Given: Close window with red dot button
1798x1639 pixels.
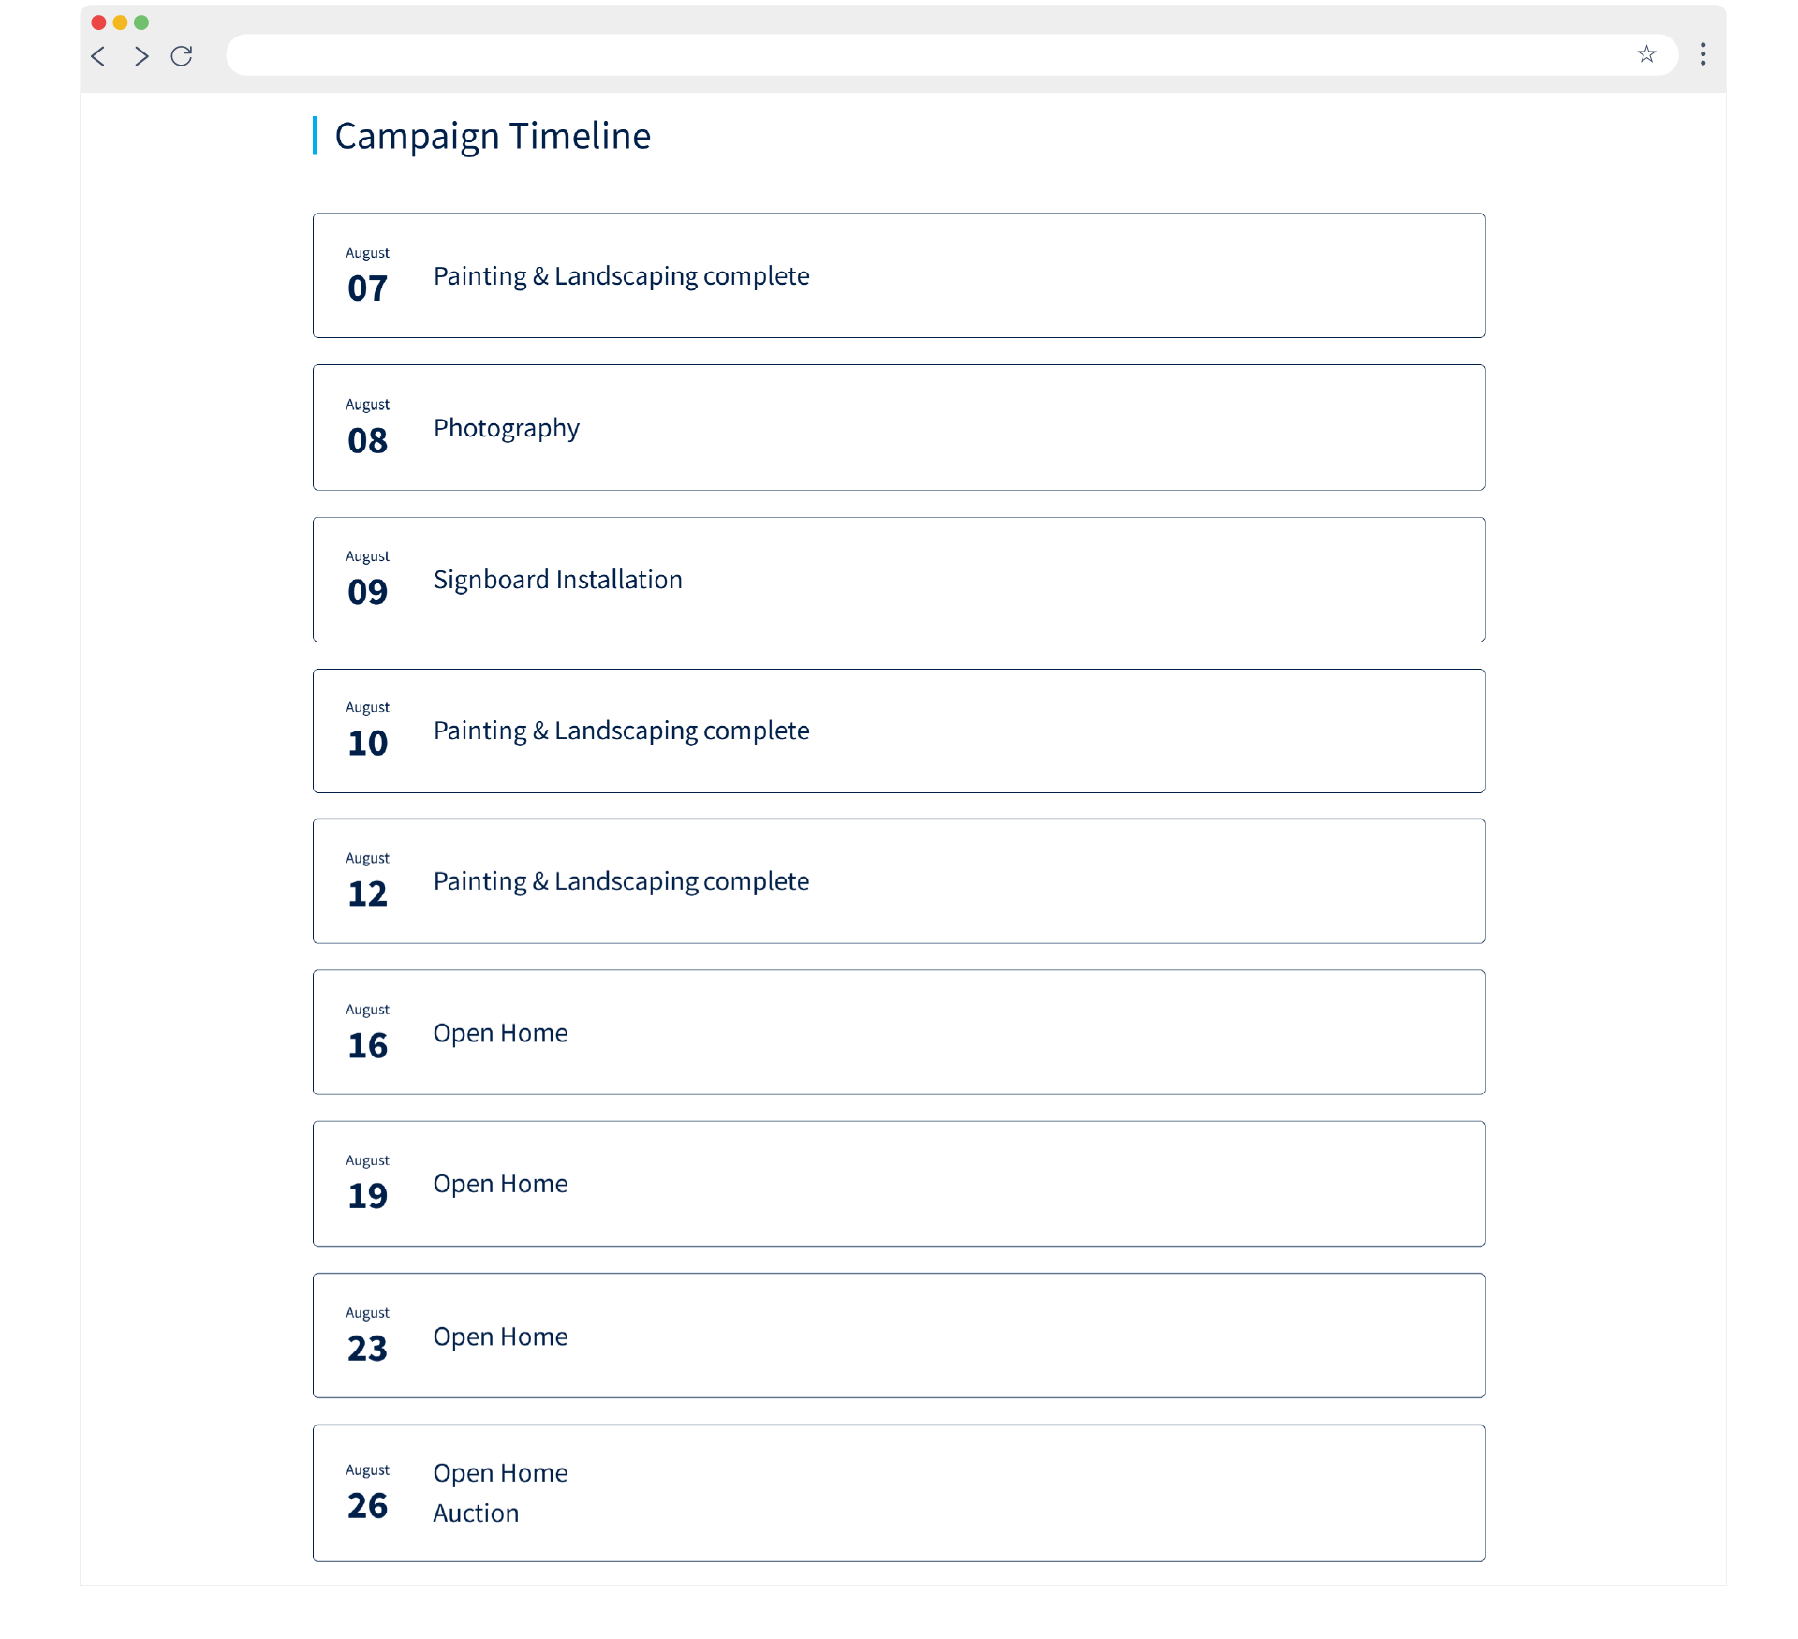Looking at the screenshot, I should click(x=98, y=22).
